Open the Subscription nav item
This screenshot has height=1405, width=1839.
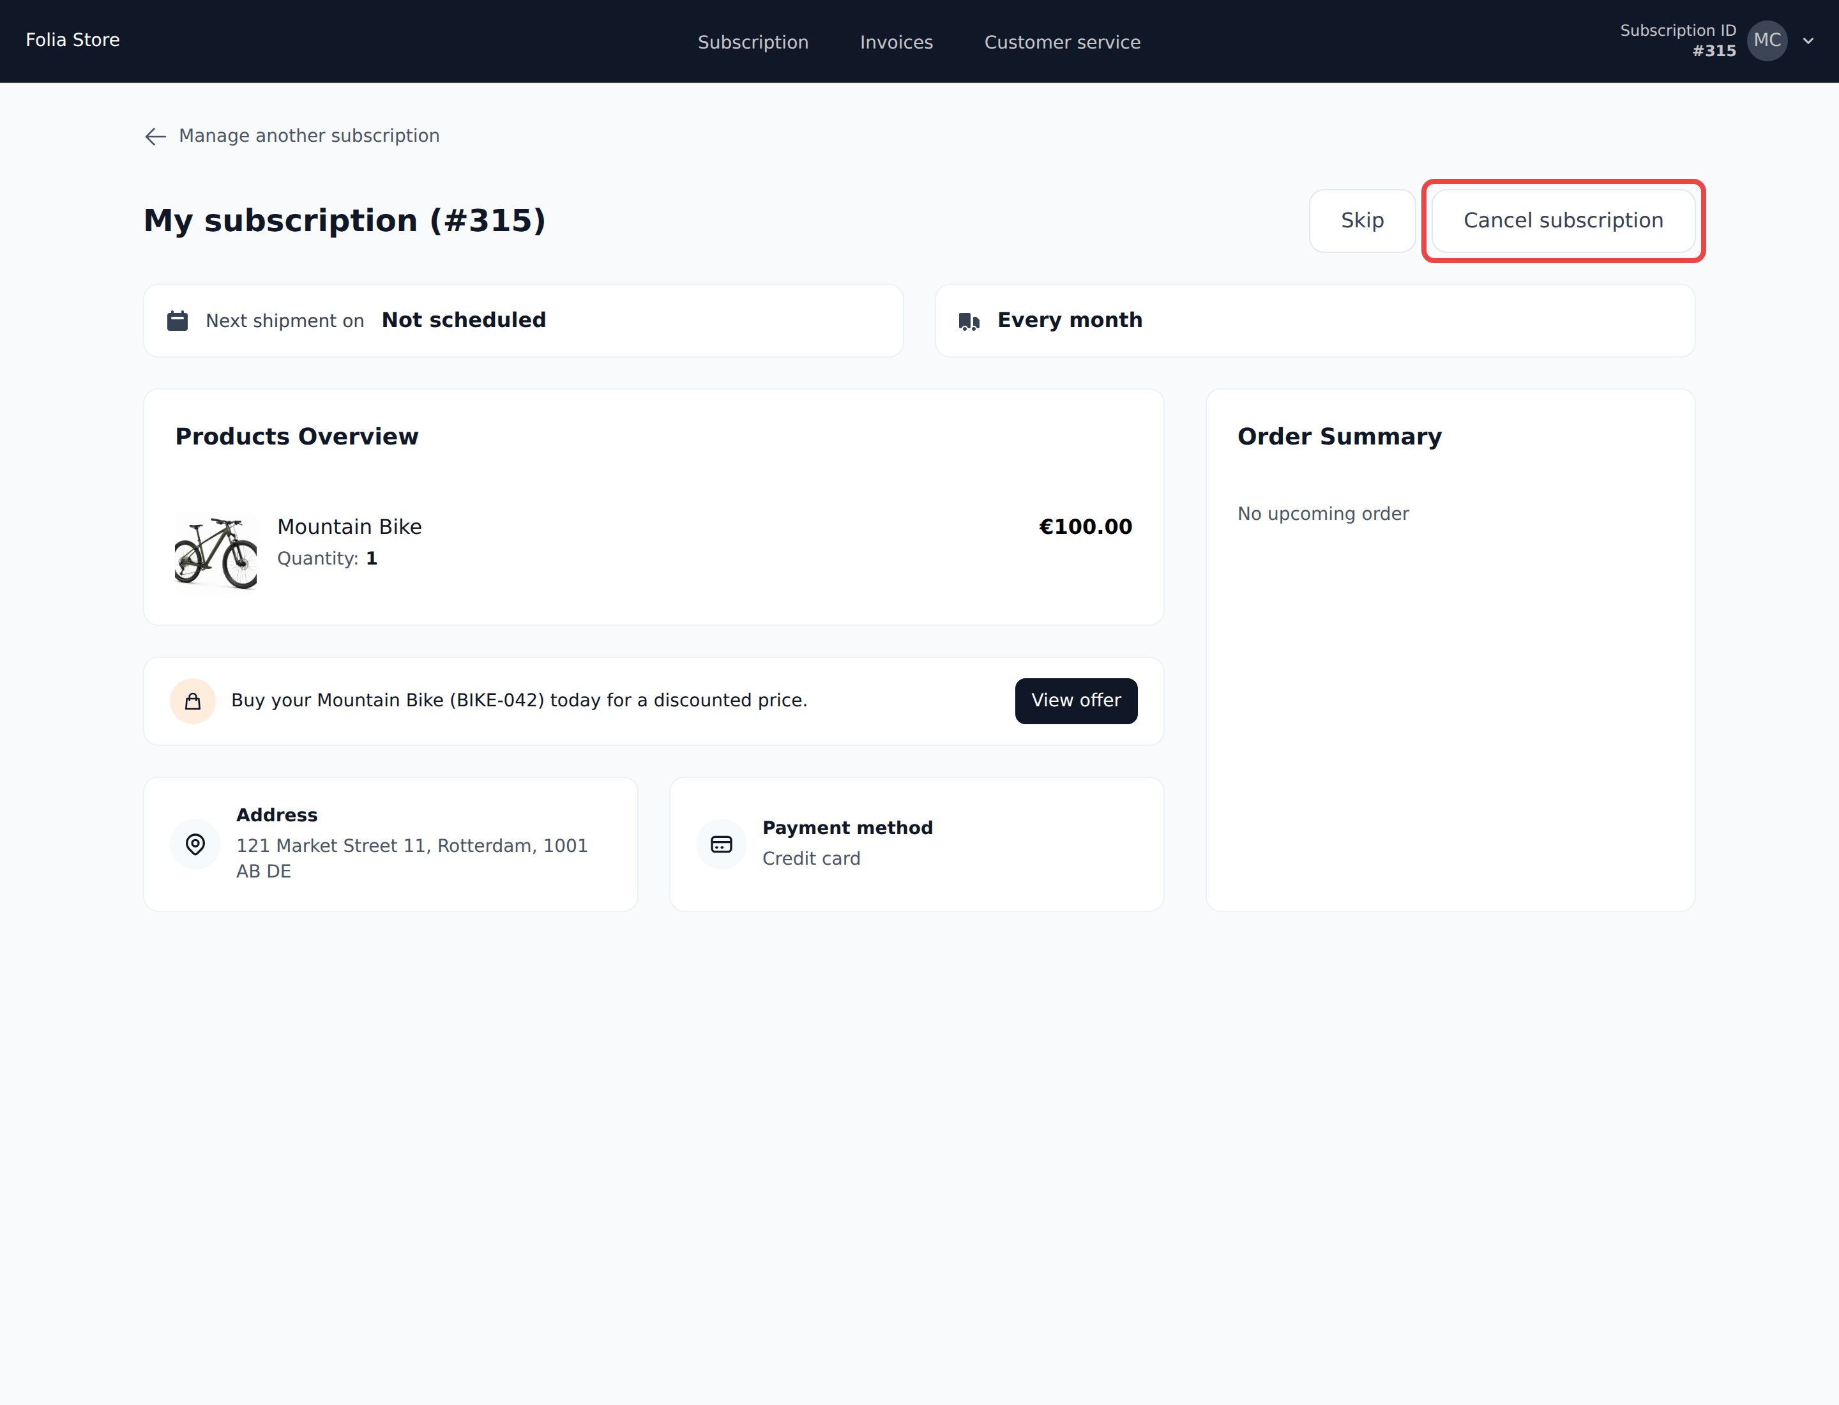tap(753, 42)
